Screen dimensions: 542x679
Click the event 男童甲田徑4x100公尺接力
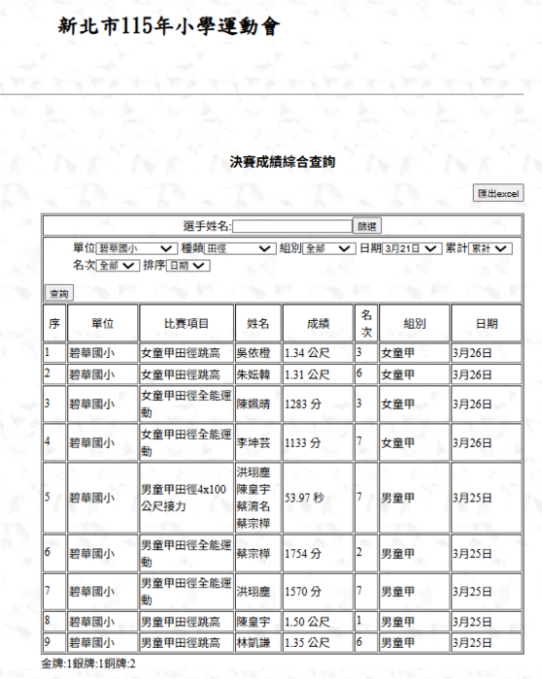point(184,498)
